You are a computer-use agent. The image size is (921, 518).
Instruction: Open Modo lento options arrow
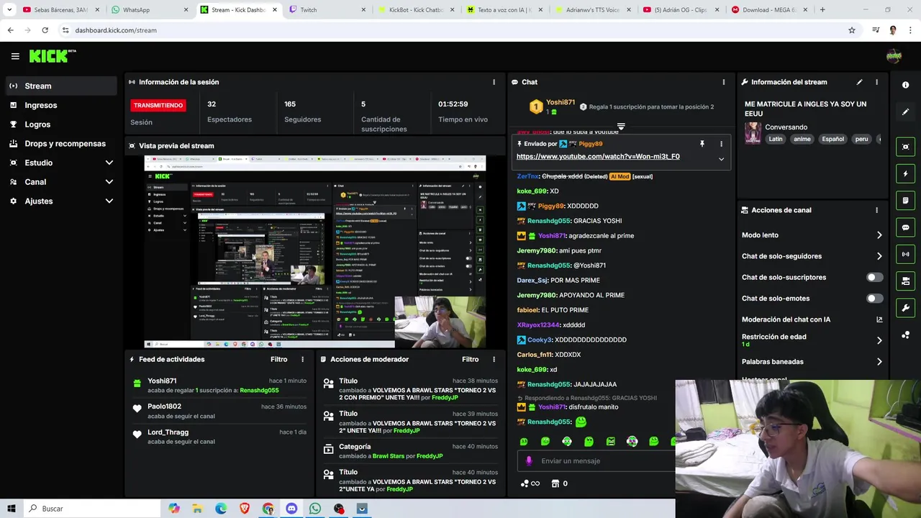coord(879,235)
